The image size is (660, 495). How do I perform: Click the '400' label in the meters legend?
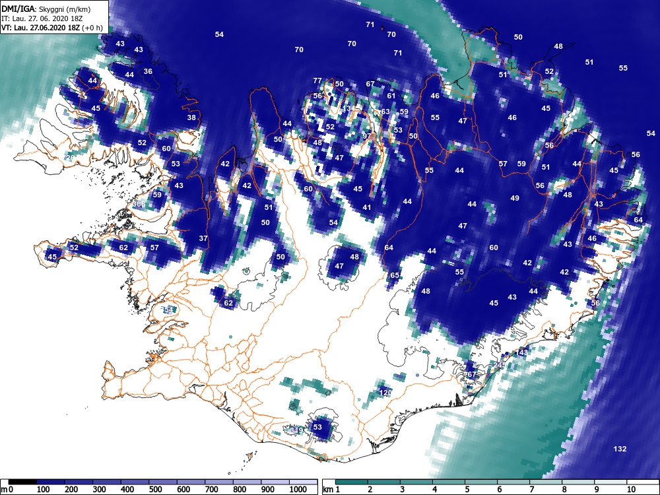[x=127, y=490]
